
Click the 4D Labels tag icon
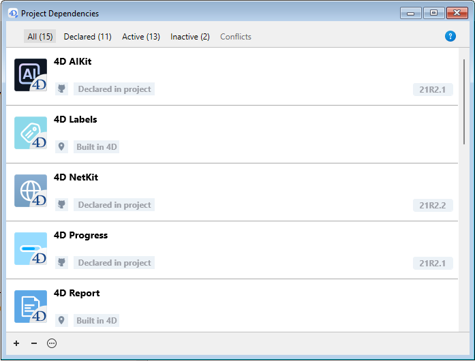(x=31, y=133)
